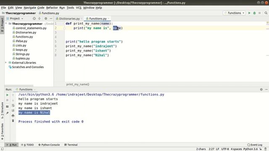
Task: Pin the Run tab
Action: point(8,113)
